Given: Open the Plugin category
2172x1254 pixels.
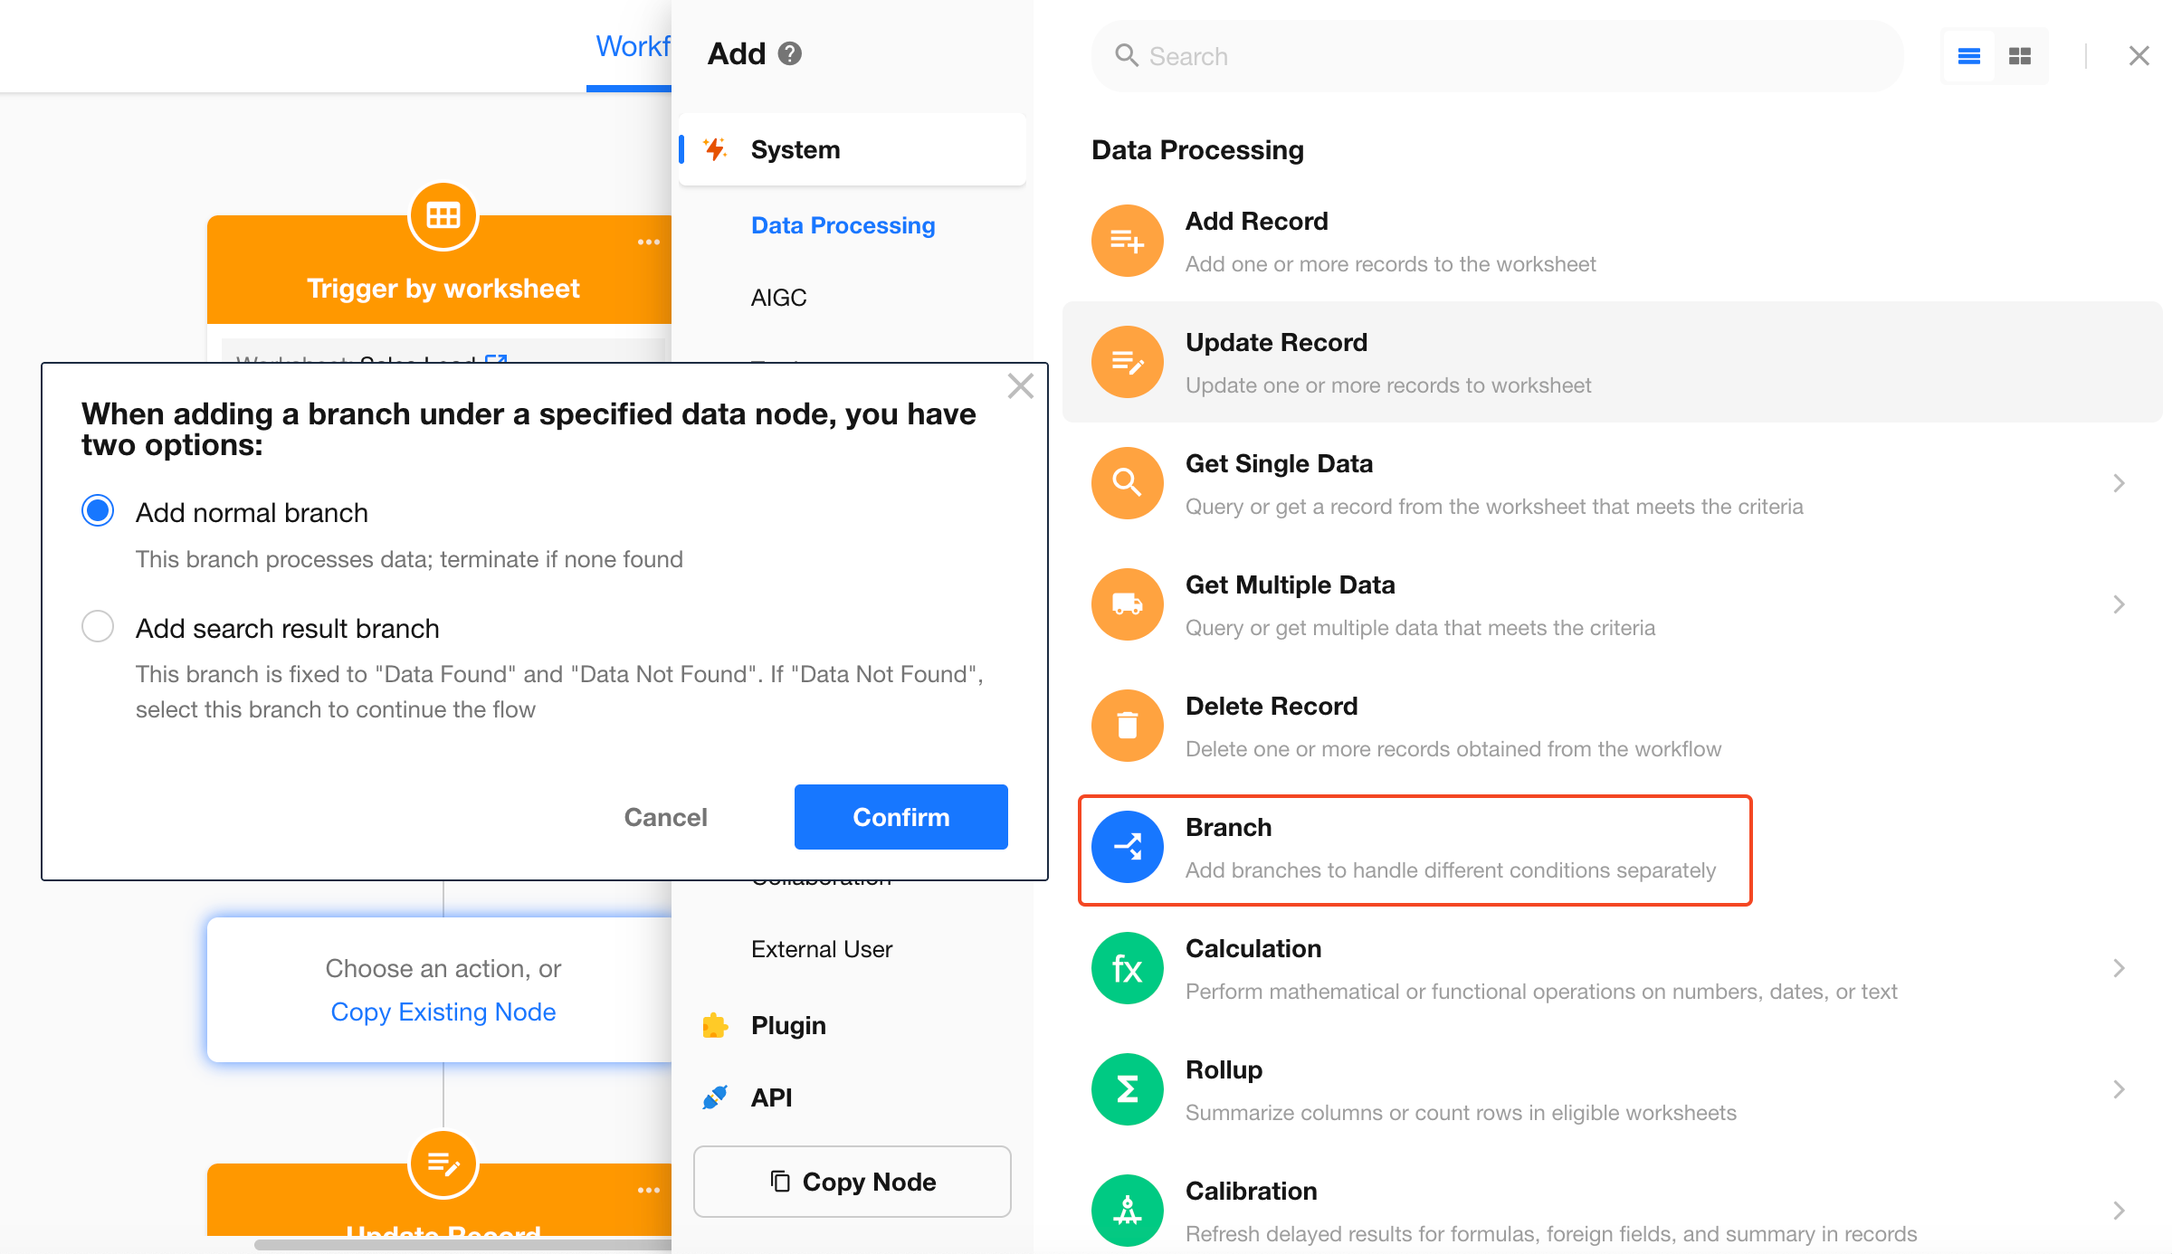Looking at the screenshot, I should 788,1025.
